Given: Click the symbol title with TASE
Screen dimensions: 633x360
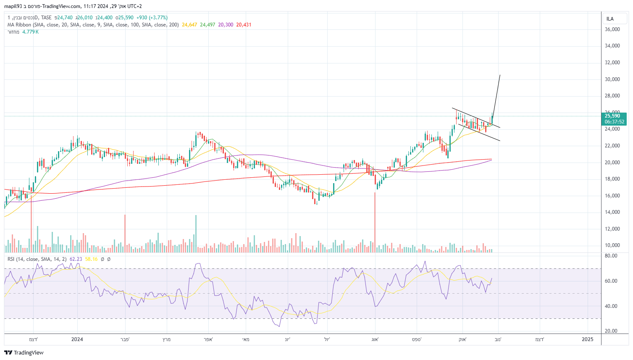Looking at the screenshot, I should click(x=29, y=18).
